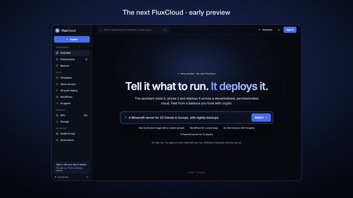
Task: Open Deployments in the sidebar
Action: click(x=72, y=59)
